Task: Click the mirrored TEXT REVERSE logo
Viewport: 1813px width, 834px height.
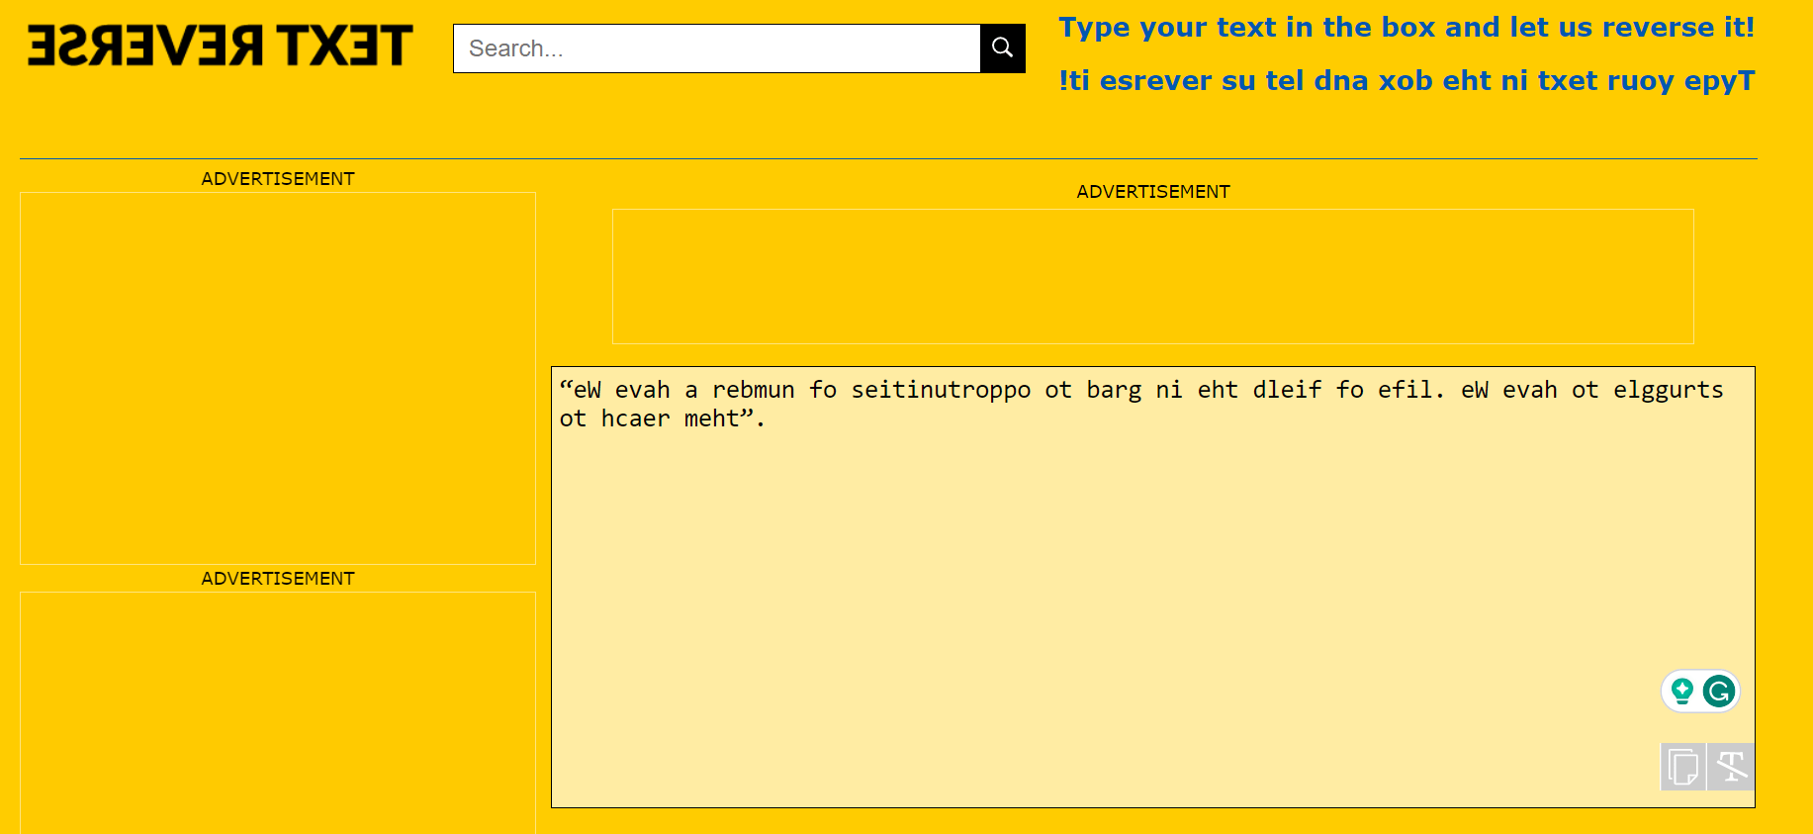Action: coord(220,46)
